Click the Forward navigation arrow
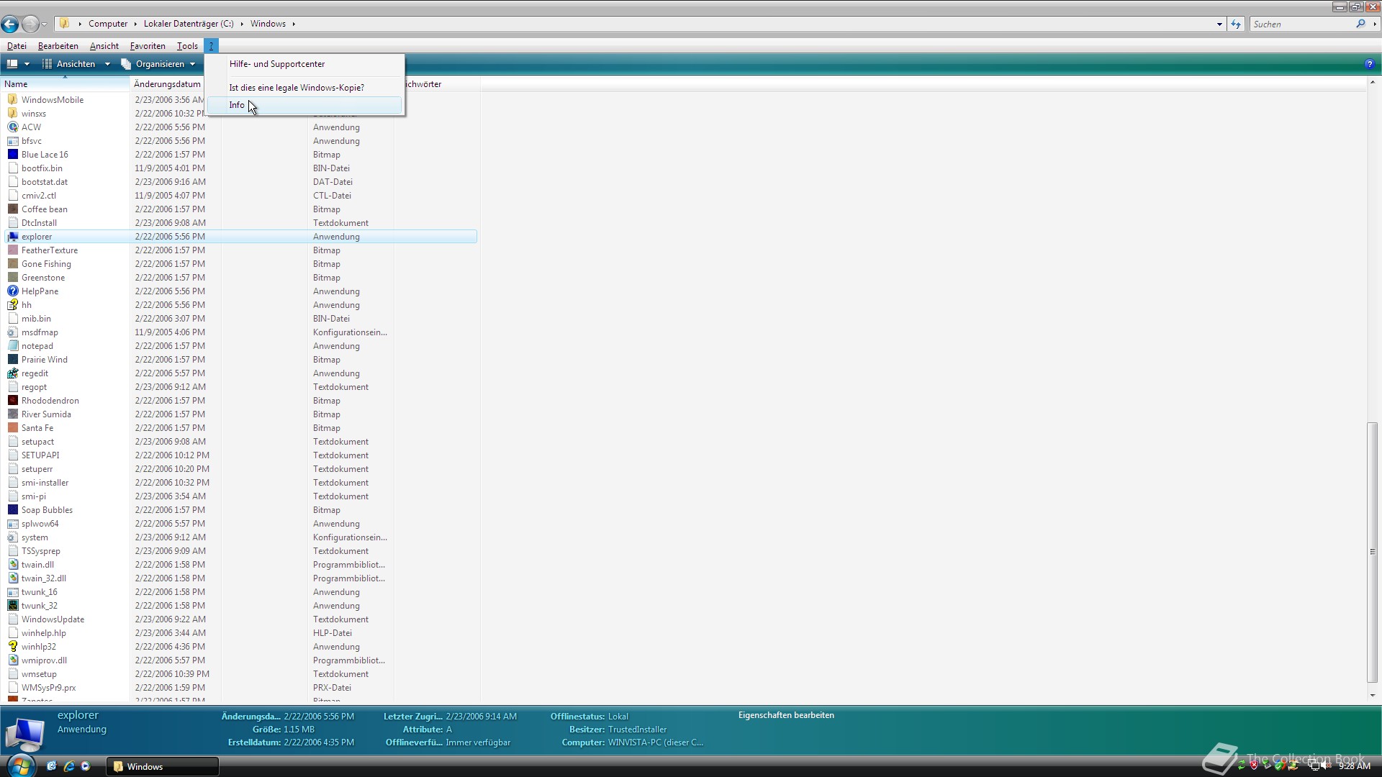The image size is (1382, 777). 30,24
